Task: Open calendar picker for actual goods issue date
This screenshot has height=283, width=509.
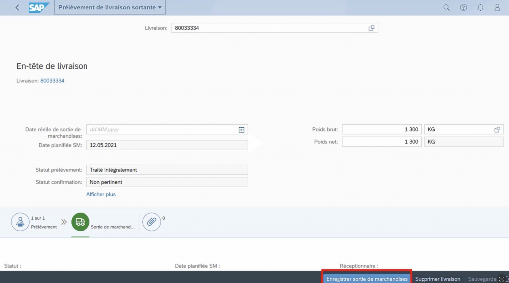Action: [241, 130]
